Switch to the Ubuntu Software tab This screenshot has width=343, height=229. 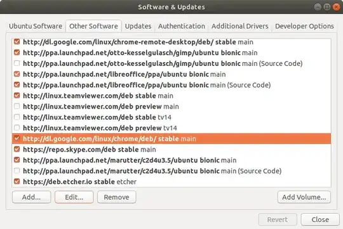click(36, 26)
